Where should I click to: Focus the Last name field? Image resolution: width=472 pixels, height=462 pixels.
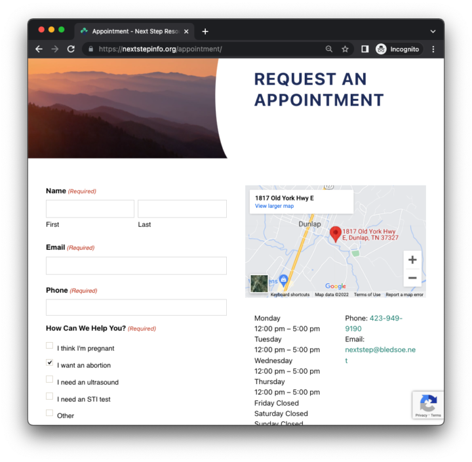[x=182, y=208]
